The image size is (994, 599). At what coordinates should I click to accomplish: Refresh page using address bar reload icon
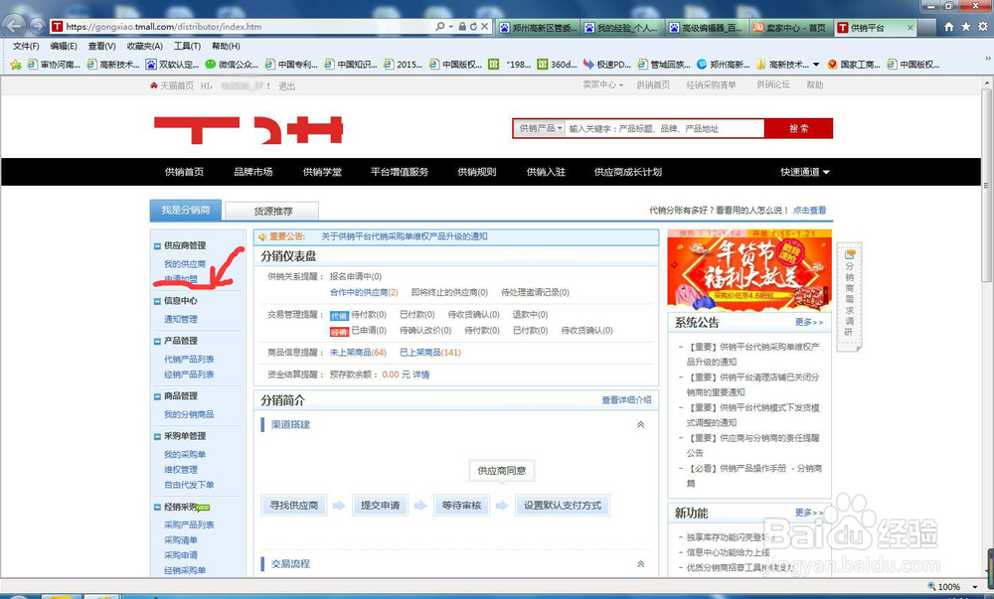pos(473,27)
